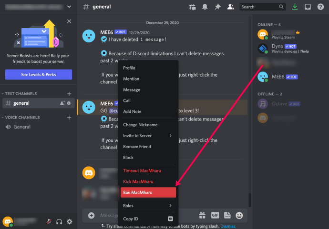329x229 pixels.
Task: Click the MEE6 username in first message
Action: [x=107, y=32]
